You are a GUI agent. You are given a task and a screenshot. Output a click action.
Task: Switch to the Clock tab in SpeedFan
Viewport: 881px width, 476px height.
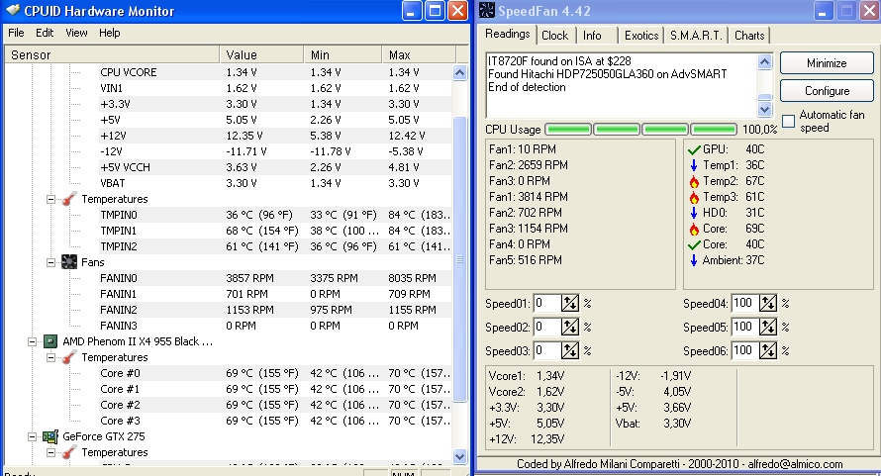click(x=554, y=36)
